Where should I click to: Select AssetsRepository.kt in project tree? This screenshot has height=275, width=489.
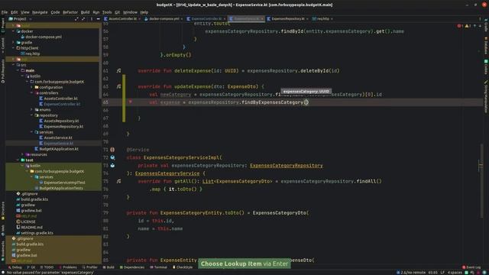[x=61, y=121]
